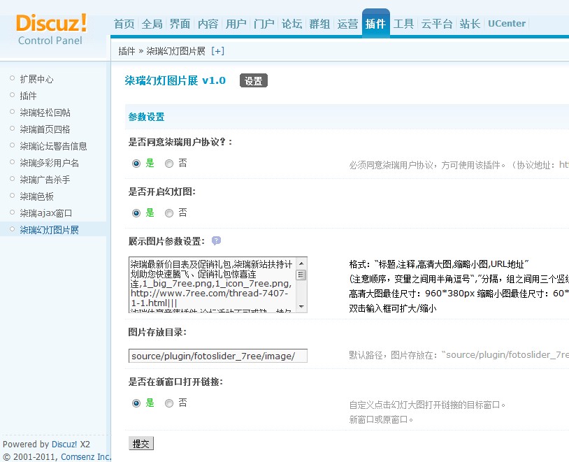Open 柒瑞首页四格 in the sidebar
This screenshot has height=462, width=569.
[45, 129]
